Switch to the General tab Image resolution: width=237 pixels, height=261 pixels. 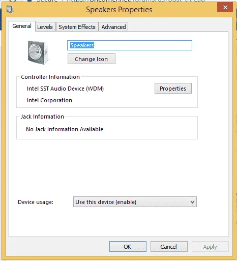22,26
